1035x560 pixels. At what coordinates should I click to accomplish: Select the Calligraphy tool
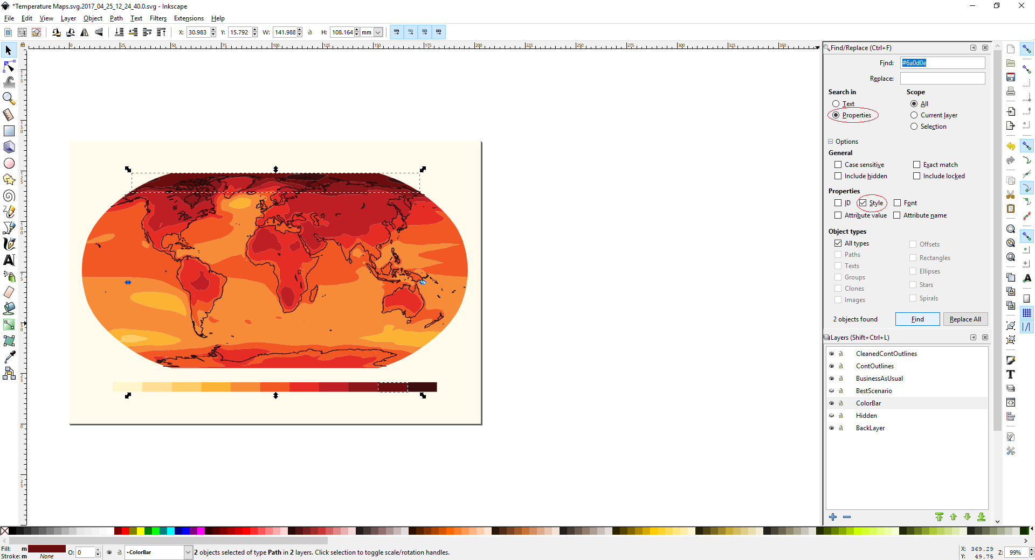coord(9,244)
